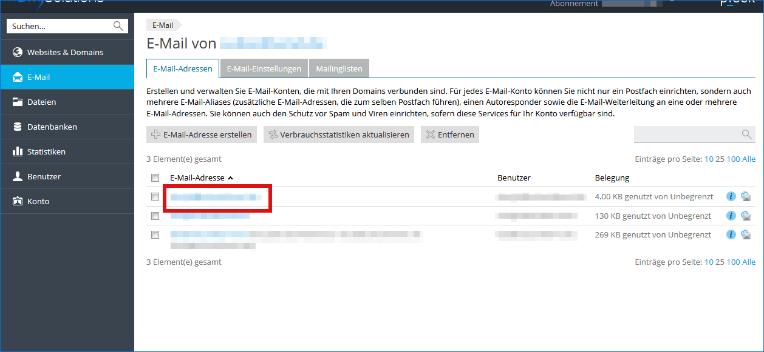Open Websites & Domains section
Viewport: 764px width, 352px height.
67,52
